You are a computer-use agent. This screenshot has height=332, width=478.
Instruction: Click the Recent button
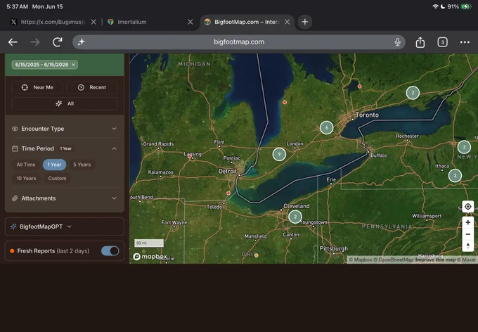click(x=92, y=87)
